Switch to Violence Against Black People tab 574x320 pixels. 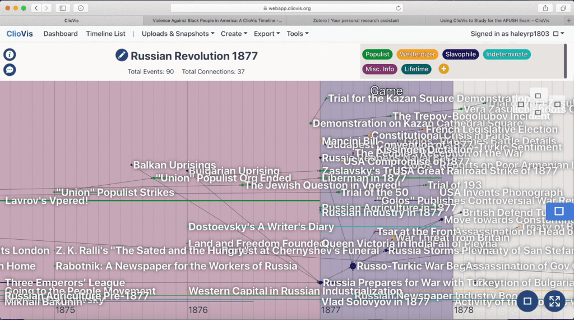(x=217, y=21)
